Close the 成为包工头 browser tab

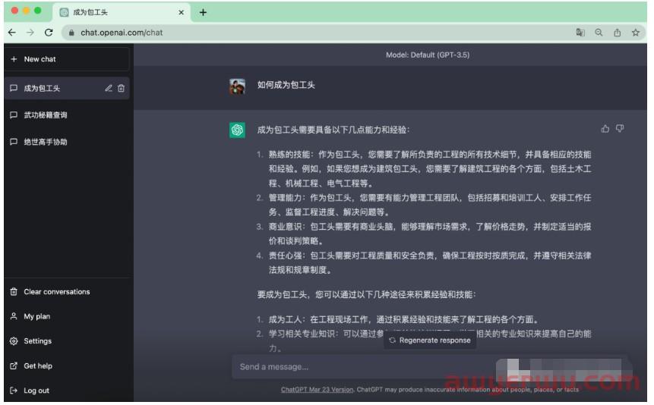point(181,12)
